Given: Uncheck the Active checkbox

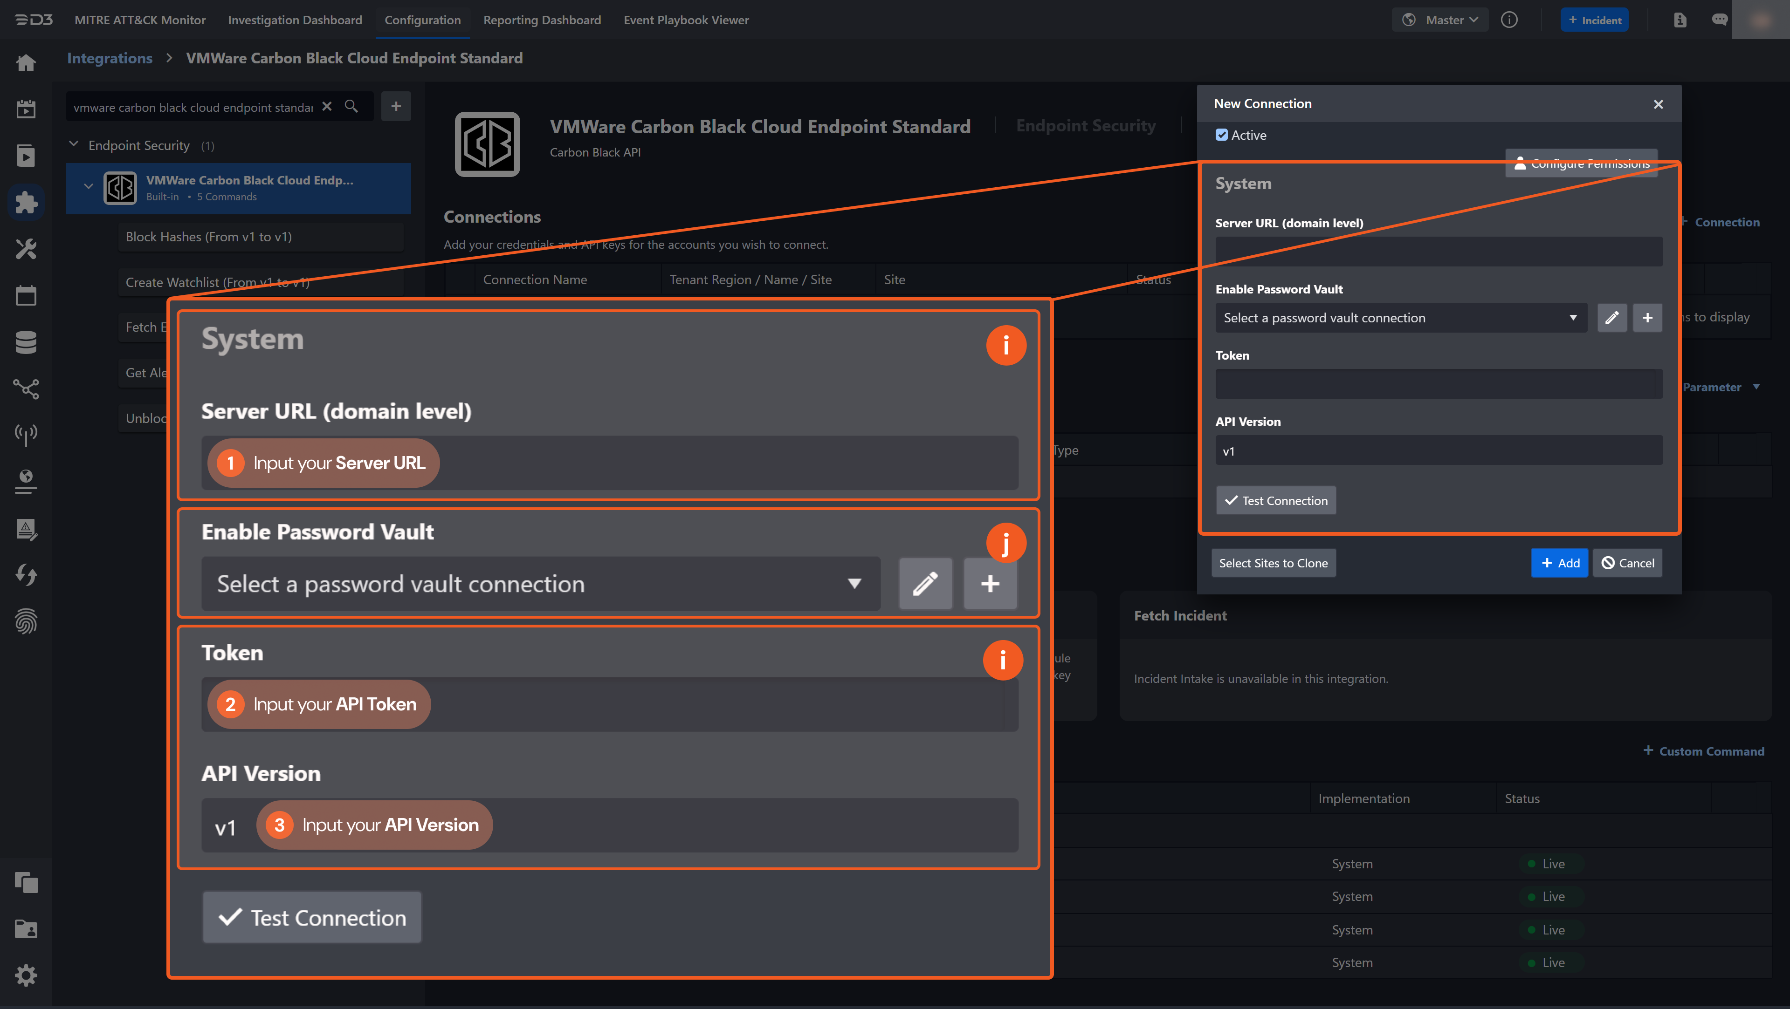Looking at the screenshot, I should tap(1222, 136).
